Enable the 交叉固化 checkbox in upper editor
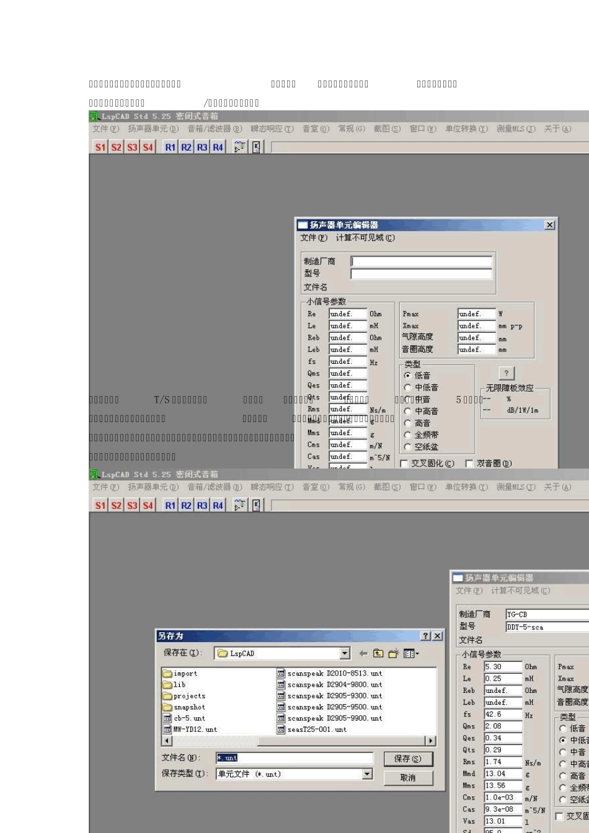 click(x=404, y=464)
